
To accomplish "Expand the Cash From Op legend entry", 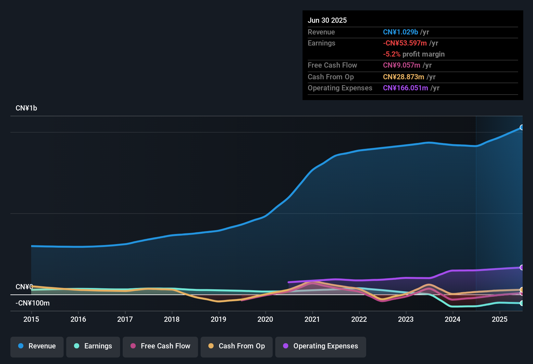I will (x=236, y=346).
